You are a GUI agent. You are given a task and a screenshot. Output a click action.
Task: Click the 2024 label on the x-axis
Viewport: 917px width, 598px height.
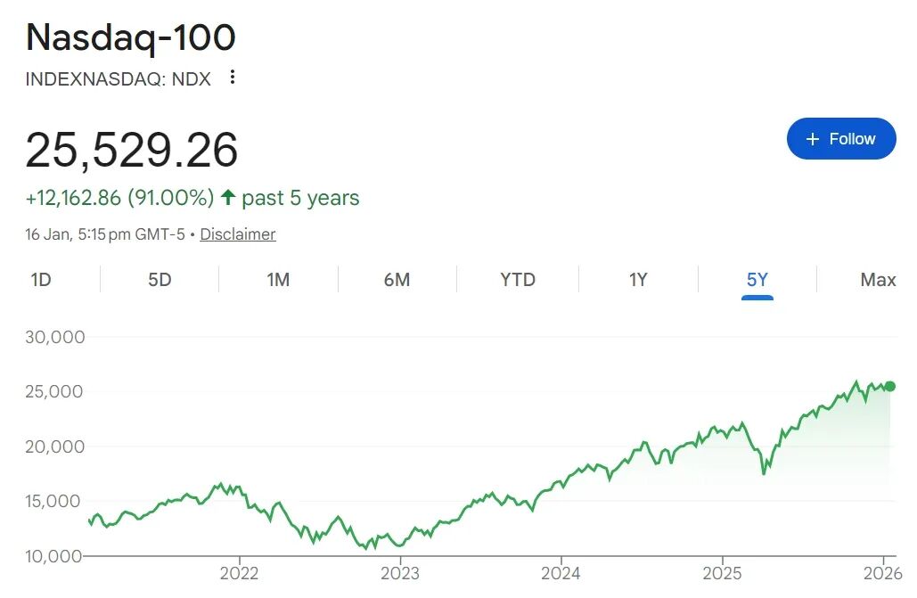tap(561, 573)
